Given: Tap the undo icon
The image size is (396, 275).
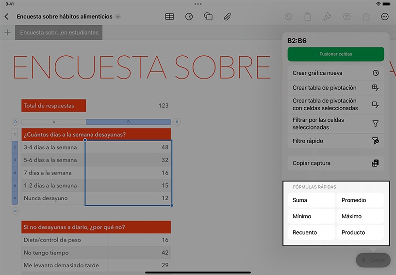Looking at the screenshot, I should pyautogui.click(x=288, y=16).
